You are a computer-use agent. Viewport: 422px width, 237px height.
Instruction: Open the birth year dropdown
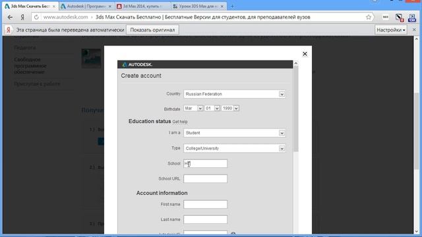click(230, 108)
